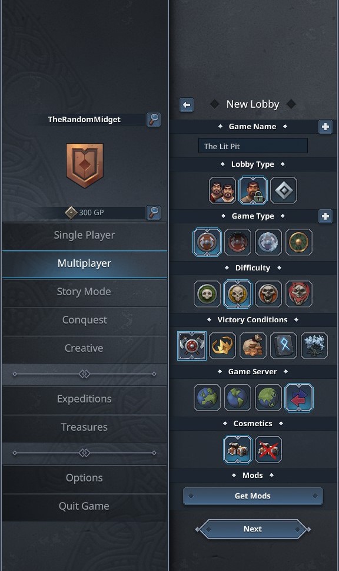Click the back arrow beside New Lobby
This screenshot has height=571, width=339.
coord(187,105)
